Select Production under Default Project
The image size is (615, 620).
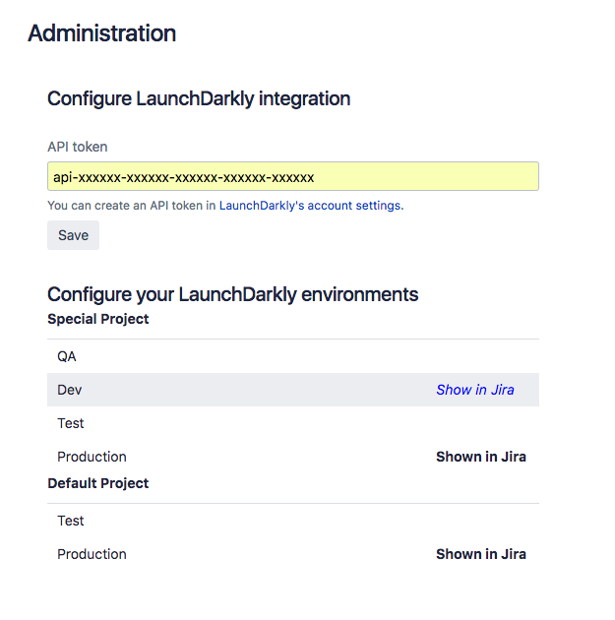point(293,554)
